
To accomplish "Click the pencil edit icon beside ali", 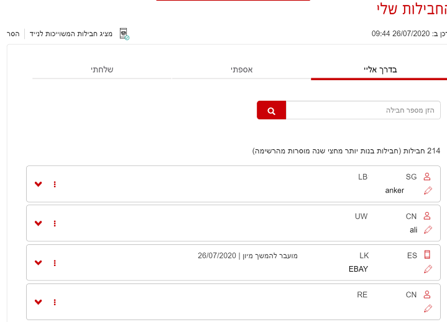I will 427,230.
